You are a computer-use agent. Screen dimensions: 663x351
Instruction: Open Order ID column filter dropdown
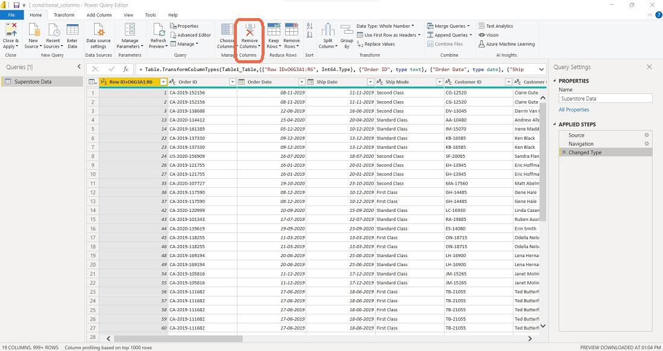[x=232, y=82]
